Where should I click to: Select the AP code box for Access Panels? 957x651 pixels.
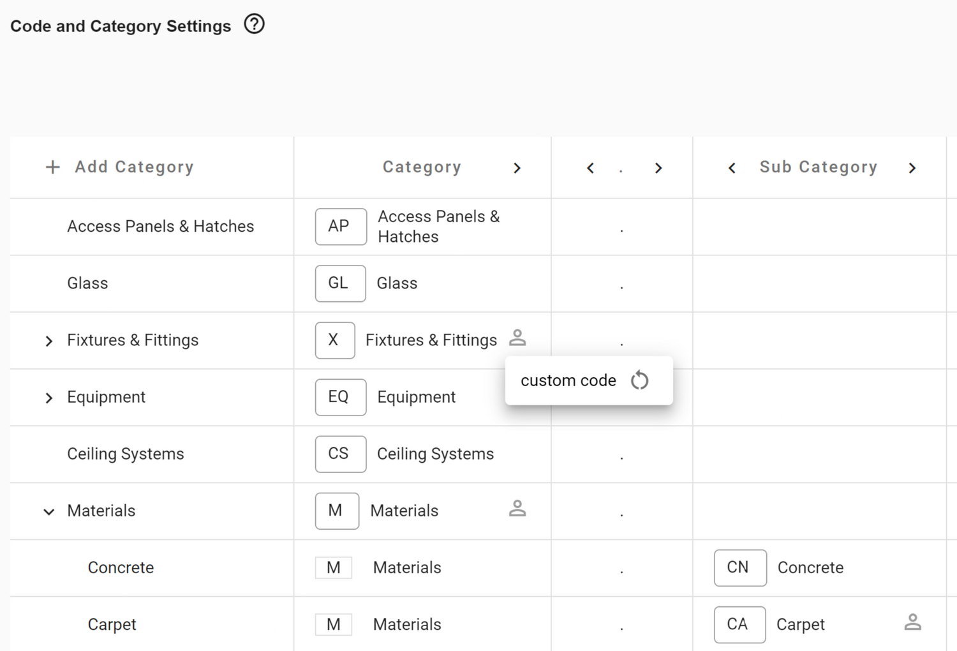[x=340, y=227]
